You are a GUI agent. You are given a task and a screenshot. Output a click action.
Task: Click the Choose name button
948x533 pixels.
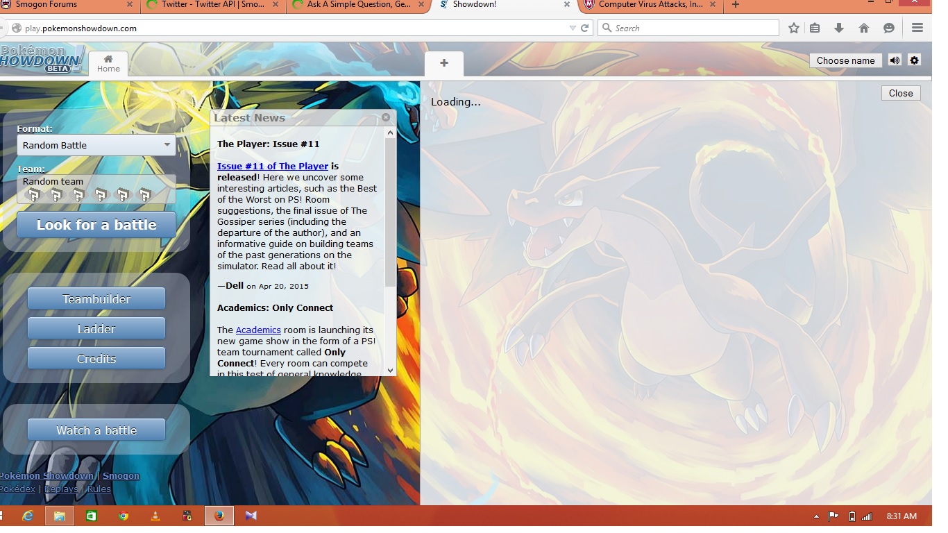(845, 60)
